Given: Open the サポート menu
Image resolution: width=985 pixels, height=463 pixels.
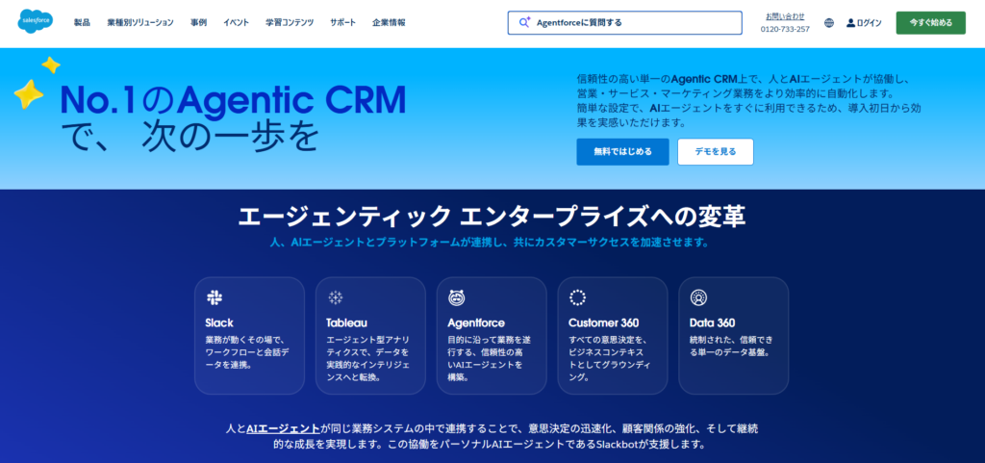Looking at the screenshot, I should coord(343,22).
